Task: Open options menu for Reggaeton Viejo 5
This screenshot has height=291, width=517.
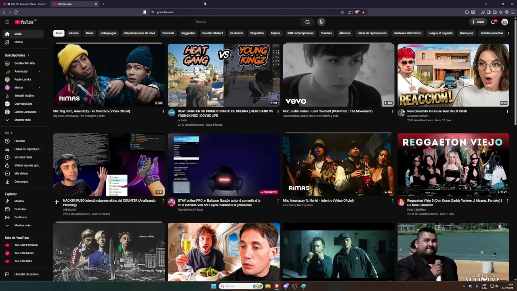Action: click(507, 201)
